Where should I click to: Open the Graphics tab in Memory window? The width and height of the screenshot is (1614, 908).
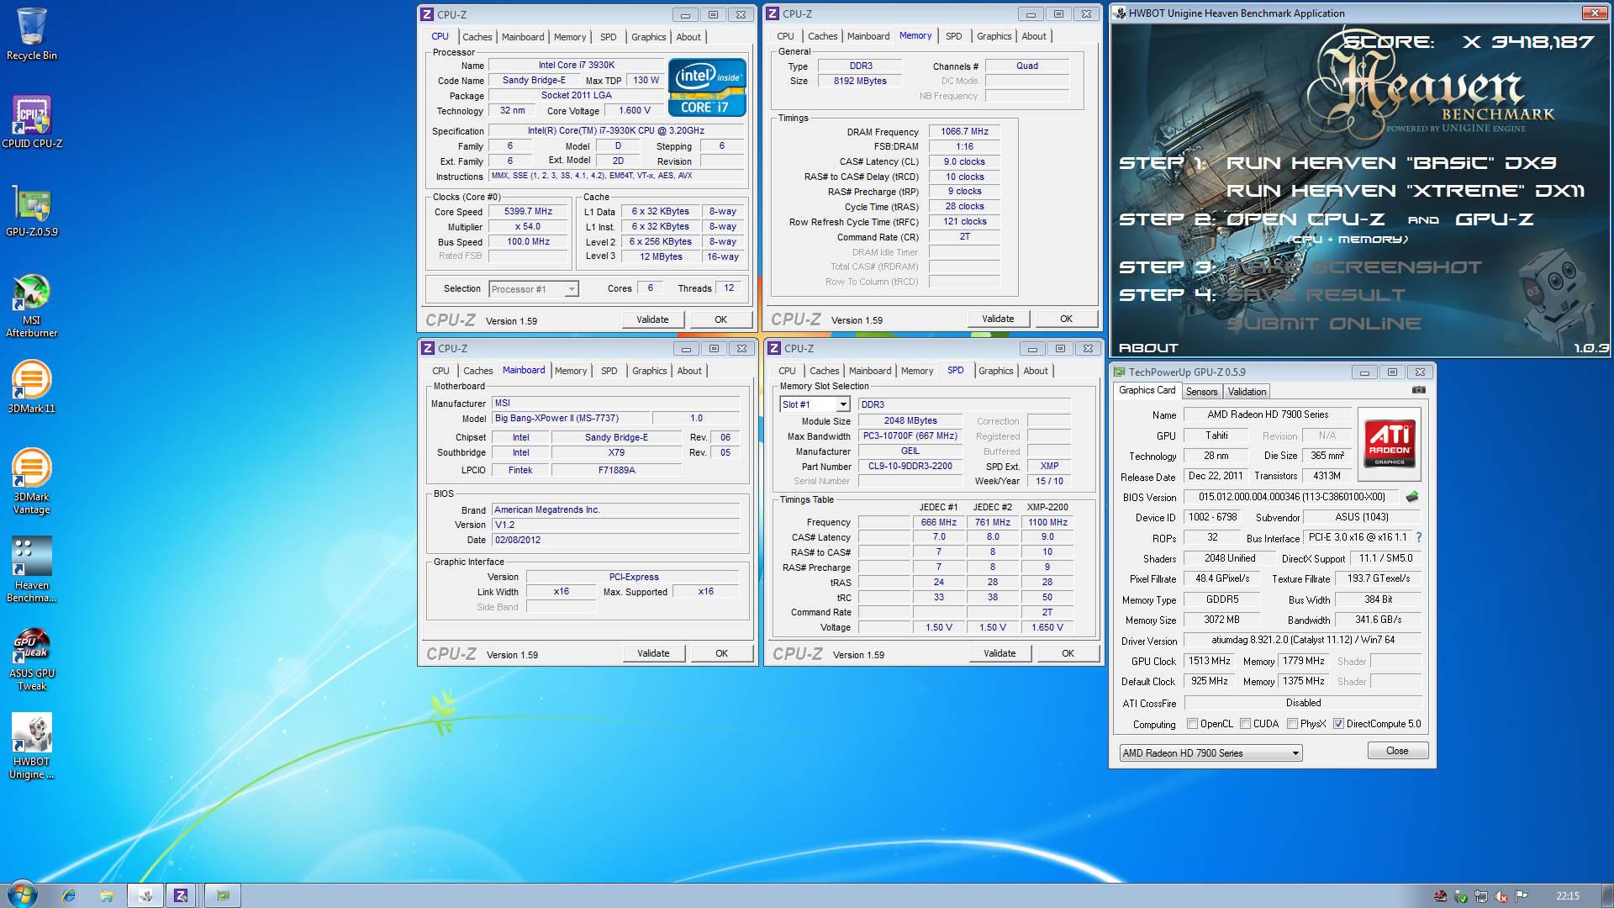pyautogui.click(x=994, y=36)
